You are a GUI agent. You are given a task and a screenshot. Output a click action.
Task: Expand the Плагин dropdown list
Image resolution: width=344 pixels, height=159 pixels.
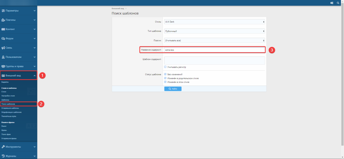pos(214,40)
